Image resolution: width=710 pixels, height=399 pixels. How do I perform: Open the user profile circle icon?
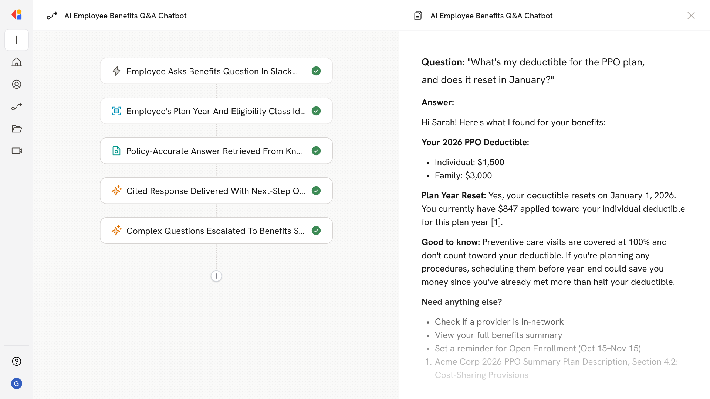pyautogui.click(x=17, y=84)
